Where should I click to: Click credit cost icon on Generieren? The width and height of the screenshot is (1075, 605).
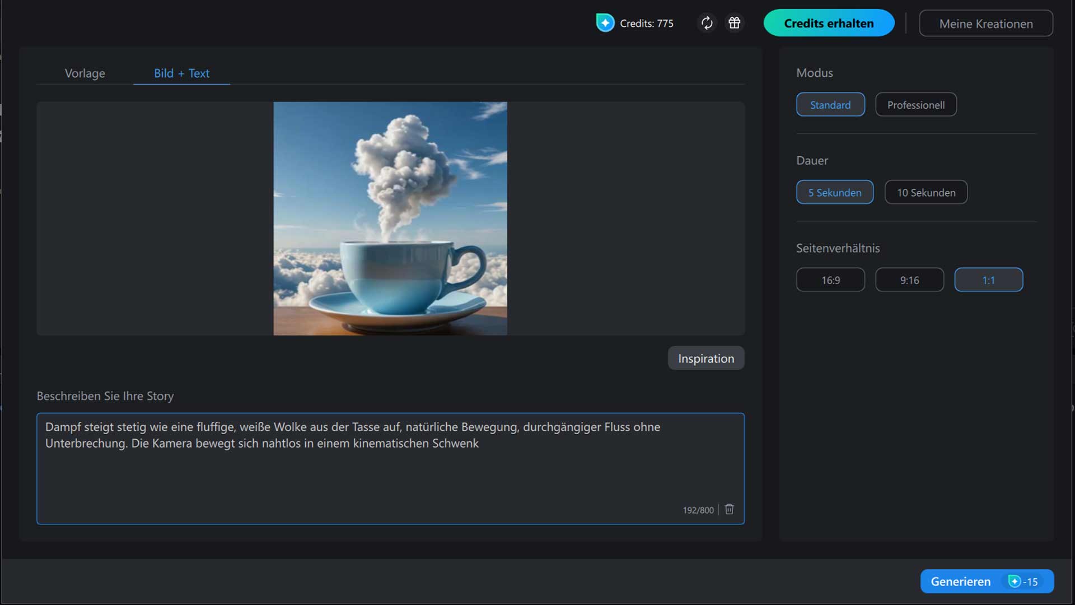tap(1014, 581)
